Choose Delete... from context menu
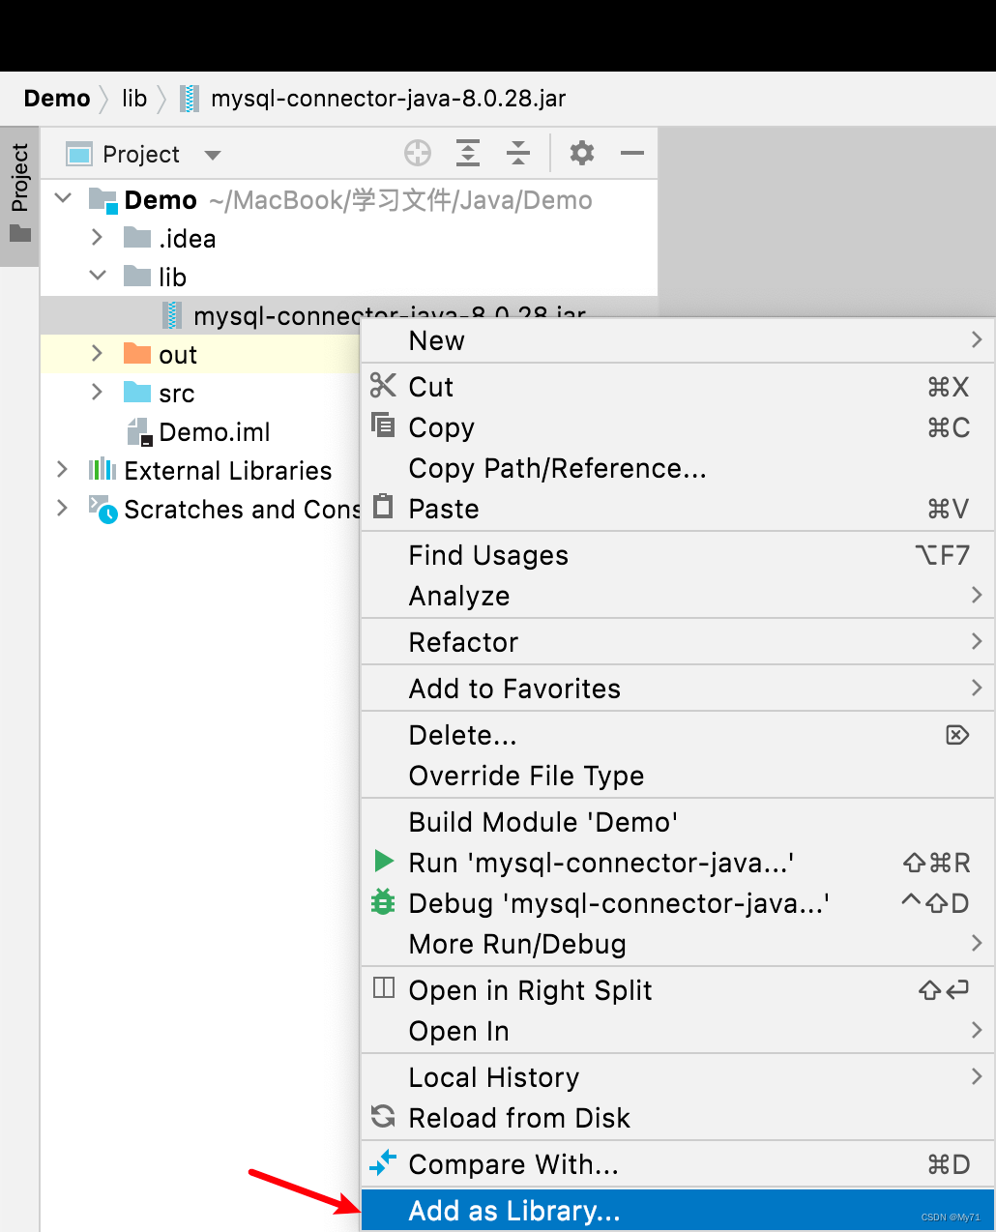The width and height of the screenshot is (996, 1232). (x=678, y=735)
